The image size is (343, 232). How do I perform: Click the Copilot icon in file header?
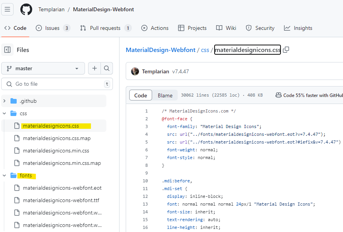pos(279,95)
